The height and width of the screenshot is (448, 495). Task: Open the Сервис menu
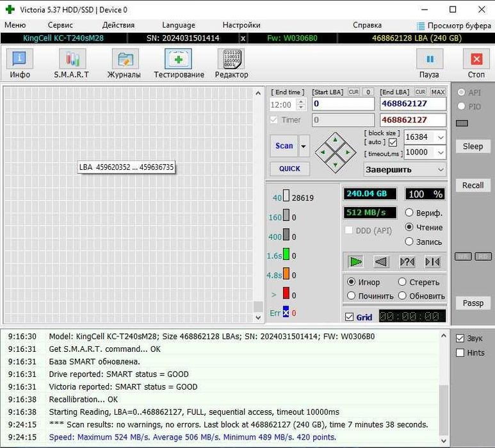(x=60, y=25)
